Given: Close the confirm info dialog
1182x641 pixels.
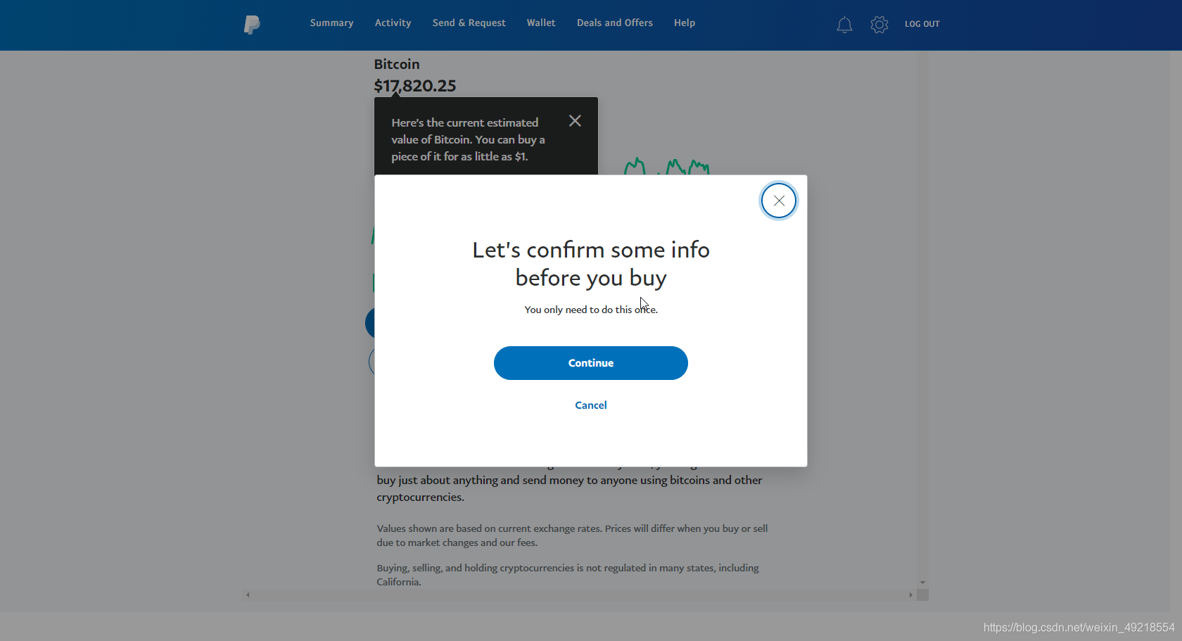Looking at the screenshot, I should click(779, 201).
